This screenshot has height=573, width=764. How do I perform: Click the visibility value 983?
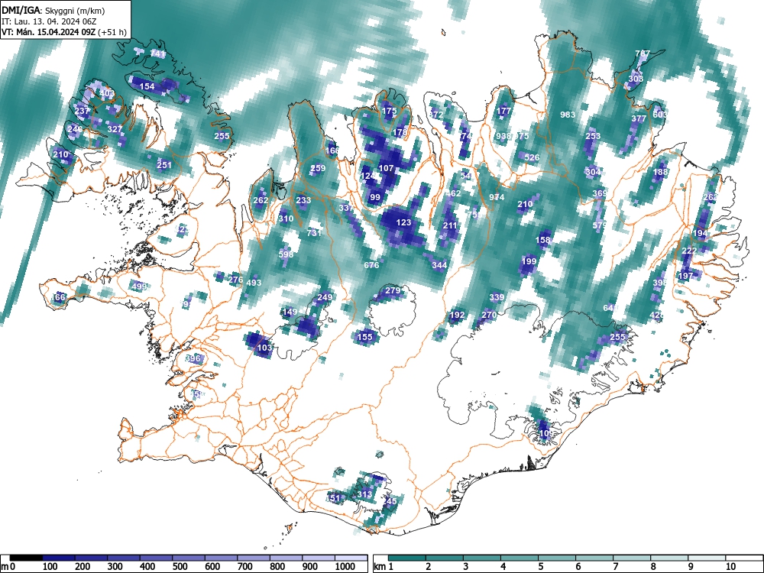[568, 115]
